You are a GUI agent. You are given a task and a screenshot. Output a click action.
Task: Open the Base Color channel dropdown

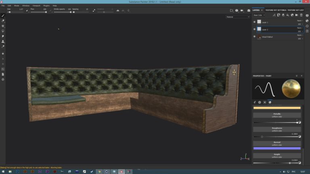coord(259,15)
